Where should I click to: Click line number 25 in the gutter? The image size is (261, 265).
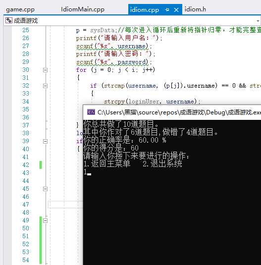[26, 30]
